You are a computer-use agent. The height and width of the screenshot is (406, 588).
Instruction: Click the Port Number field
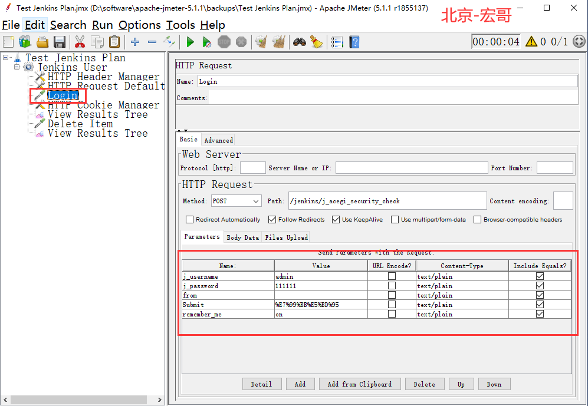pos(554,168)
